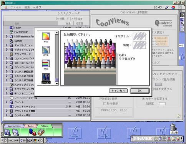
Task: Click the System suitcase icon in list
Action: [x=12, y=41]
